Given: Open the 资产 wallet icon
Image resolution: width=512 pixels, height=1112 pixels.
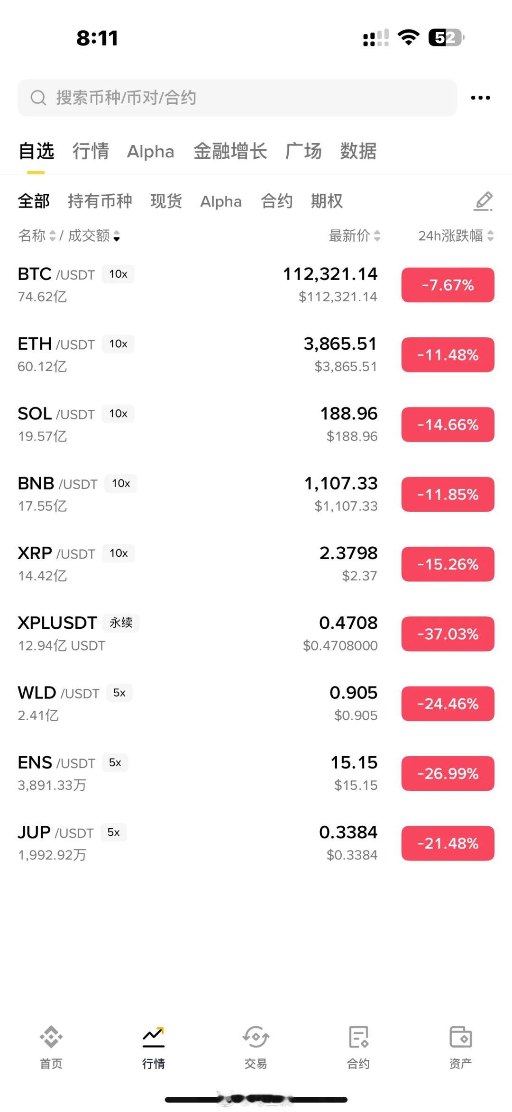Looking at the screenshot, I should coord(460,1037).
